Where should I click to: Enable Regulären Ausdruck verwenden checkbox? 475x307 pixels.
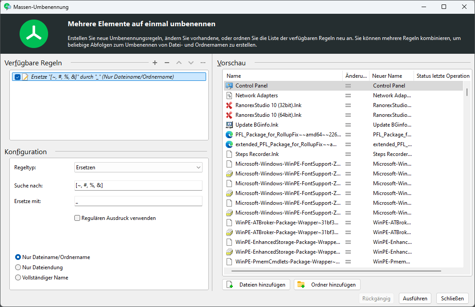[x=77, y=218]
